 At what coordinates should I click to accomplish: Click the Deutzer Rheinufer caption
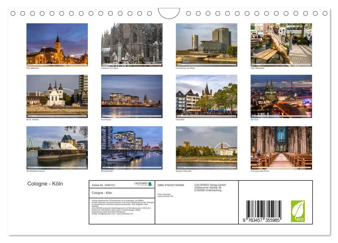point(184,171)
